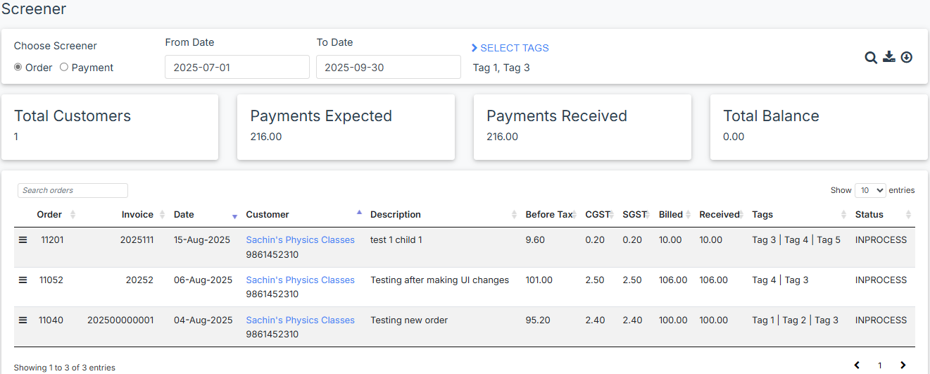Viewport: 930px width, 374px height.
Task: Open the row menu for order 11201
Action: point(23,240)
